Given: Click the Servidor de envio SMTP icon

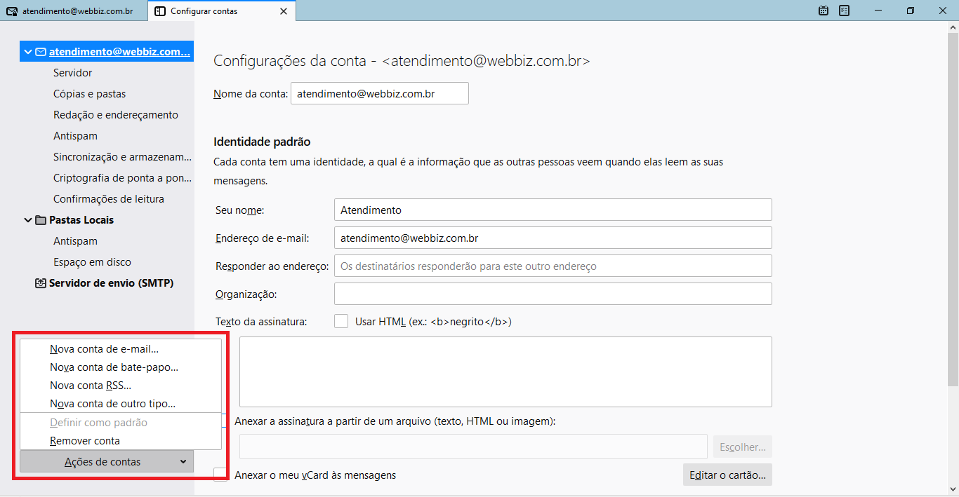Looking at the screenshot, I should (41, 283).
